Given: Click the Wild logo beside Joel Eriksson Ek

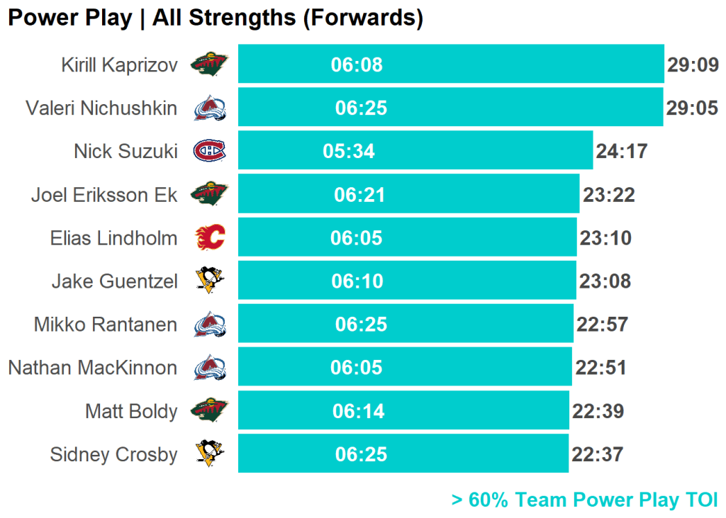Looking at the screenshot, I should coord(209,194).
